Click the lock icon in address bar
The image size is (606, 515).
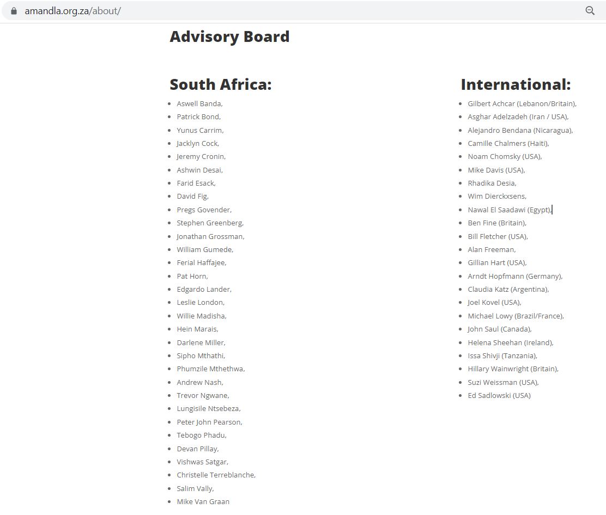(14, 11)
